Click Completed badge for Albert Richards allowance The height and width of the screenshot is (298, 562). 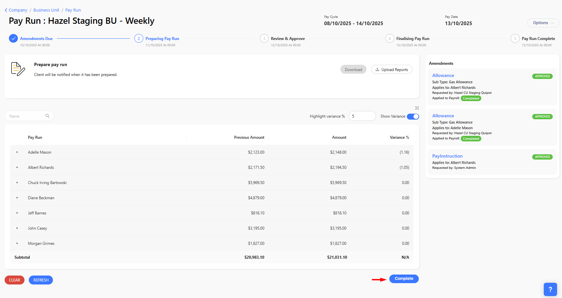click(x=471, y=98)
